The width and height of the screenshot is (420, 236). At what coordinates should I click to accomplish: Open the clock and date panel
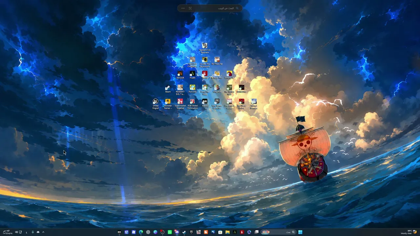pyautogui.click(x=7, y=232)
